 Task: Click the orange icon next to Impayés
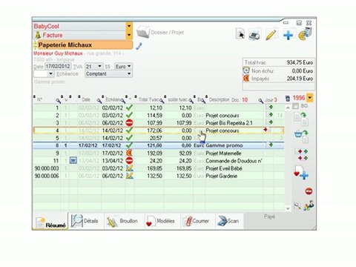pyautogui.click(x=246, y=79)
